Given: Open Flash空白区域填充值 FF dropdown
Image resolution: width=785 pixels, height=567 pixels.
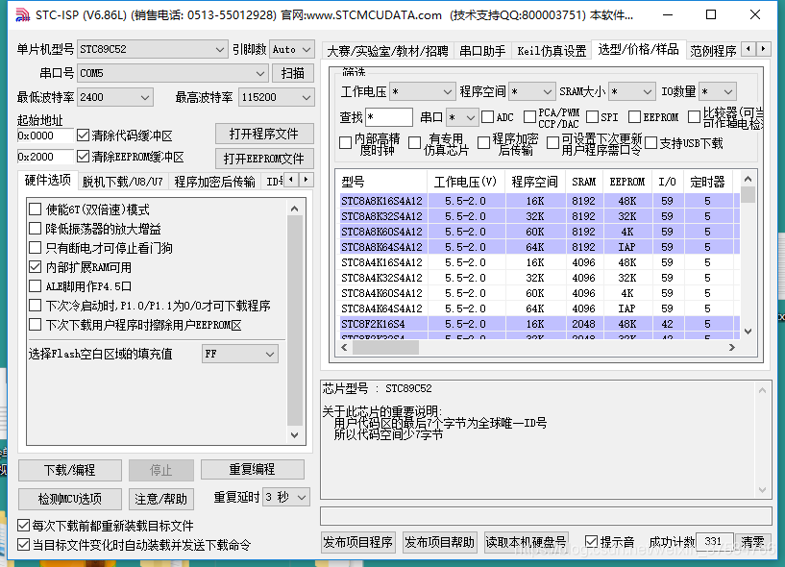Looking at the screenshot, I should [x=240, y=354].
